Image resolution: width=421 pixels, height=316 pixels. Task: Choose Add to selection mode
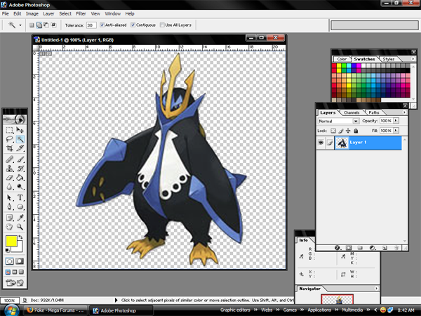pos(39,25)
